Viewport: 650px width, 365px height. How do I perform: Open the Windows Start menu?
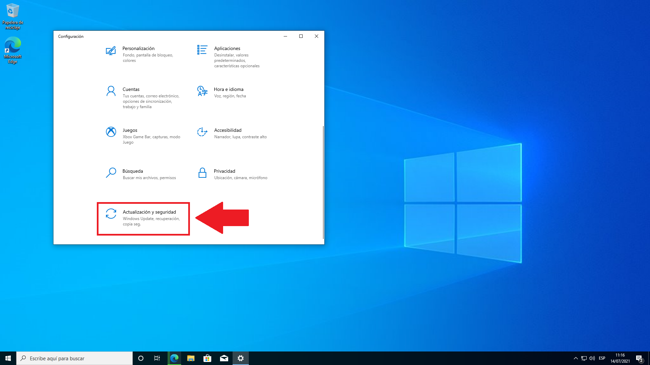click(8, 358)
